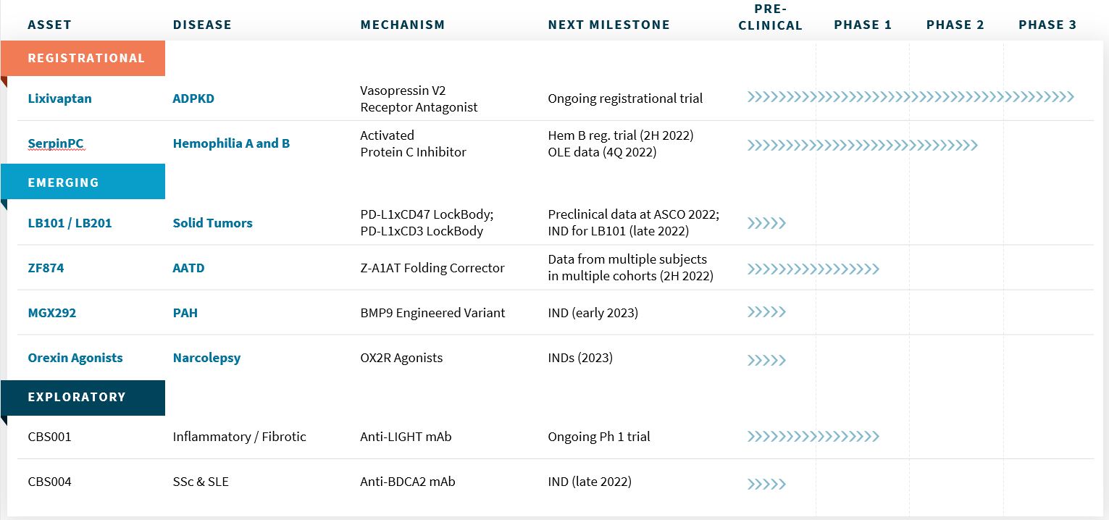Select the ADPKD disease link

[193, 98]
